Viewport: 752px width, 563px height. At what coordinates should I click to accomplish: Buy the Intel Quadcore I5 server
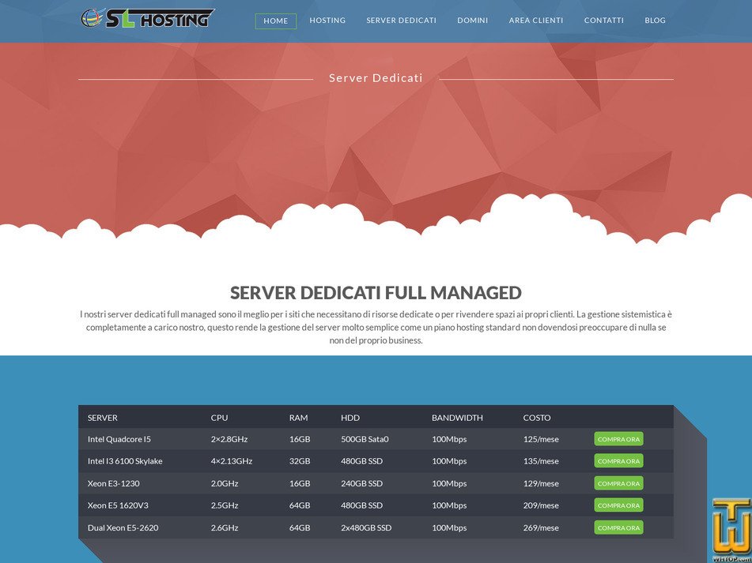click(618, 439)
